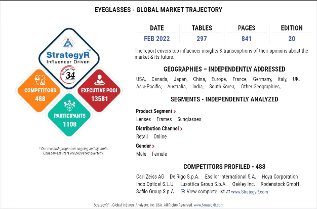Click Segments Independently Analyzed heading
Image resolution: width=317 pixels, height=209 pixels.
tap(224, 99)
